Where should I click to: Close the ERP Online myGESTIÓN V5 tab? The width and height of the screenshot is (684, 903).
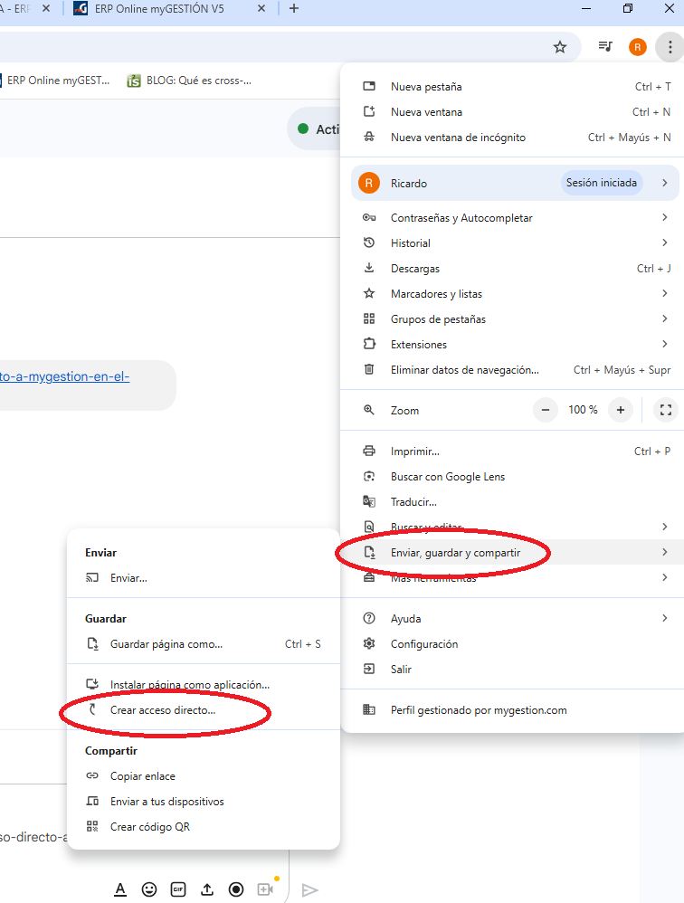(261, 9)
